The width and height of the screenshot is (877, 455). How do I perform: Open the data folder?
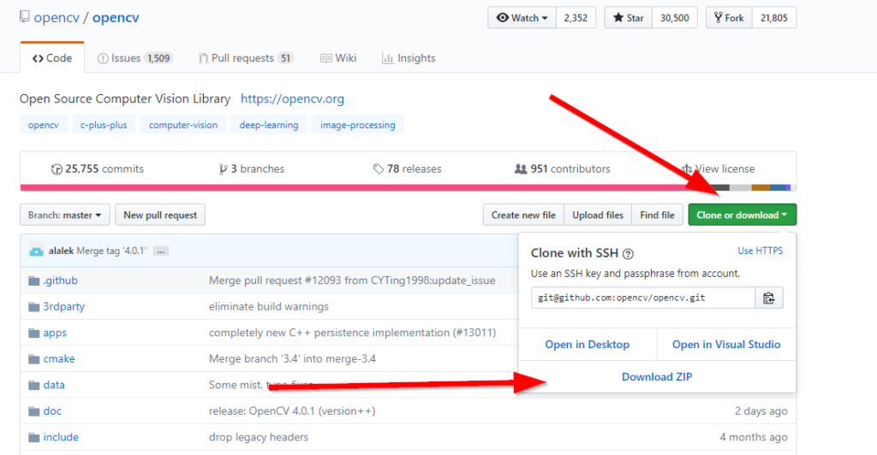(x=54, y=385)
